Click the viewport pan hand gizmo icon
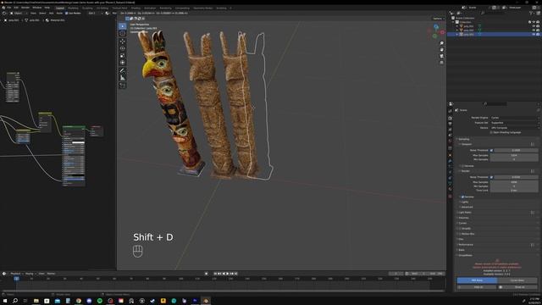 (x=442, y=49)
